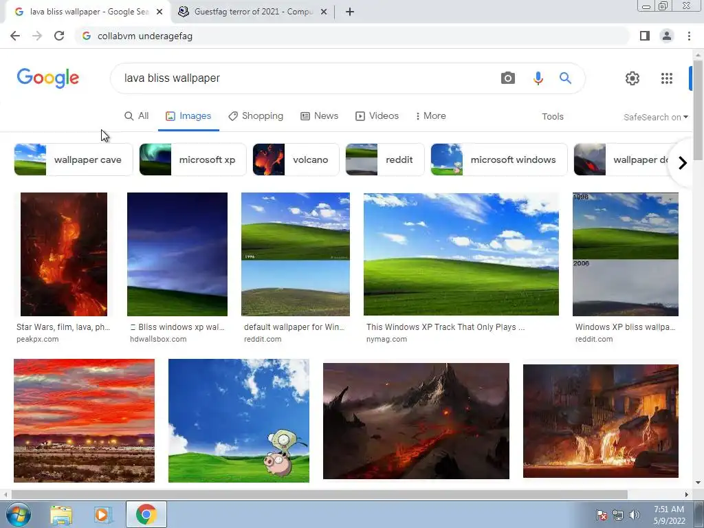Switch to the All results tab
The height and width of the screenshot is (528, 704).
pyautogui.click(x=137, y=115)
